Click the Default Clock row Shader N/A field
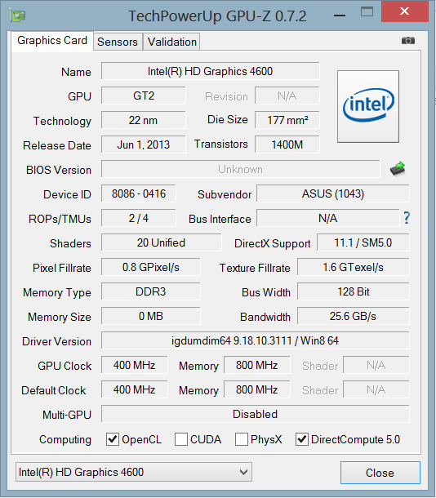This screenshot has height=498, width=436. pyautogui.click(x=376, y=389)
